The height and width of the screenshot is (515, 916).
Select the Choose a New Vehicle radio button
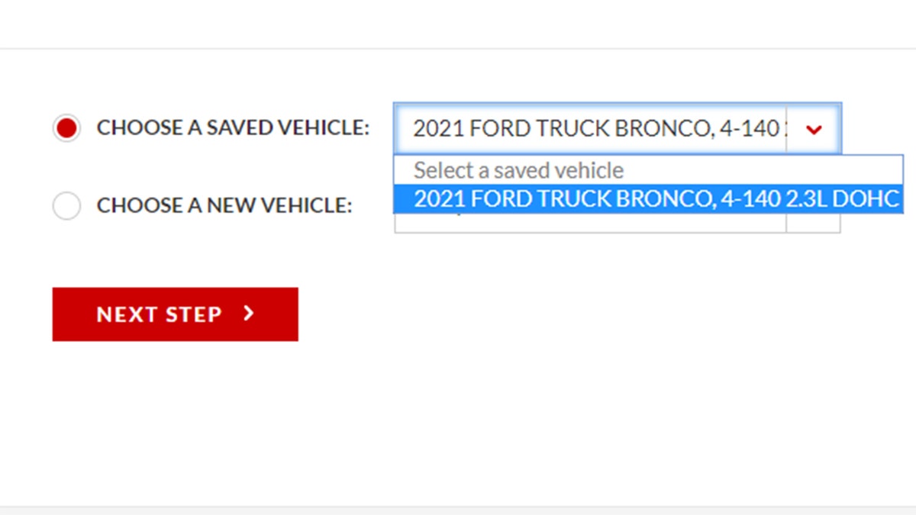click(x=66, y=205)
